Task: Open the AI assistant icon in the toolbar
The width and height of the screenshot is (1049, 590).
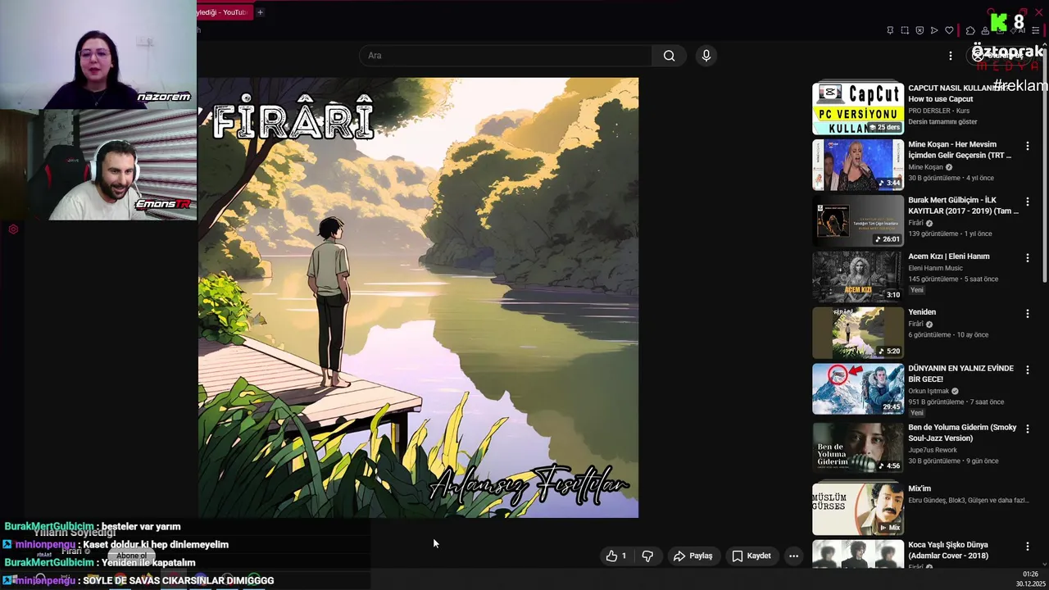Action: click(x=1017, y=30)
